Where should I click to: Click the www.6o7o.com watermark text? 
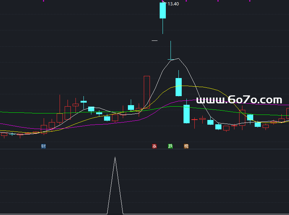click(239, 100)
